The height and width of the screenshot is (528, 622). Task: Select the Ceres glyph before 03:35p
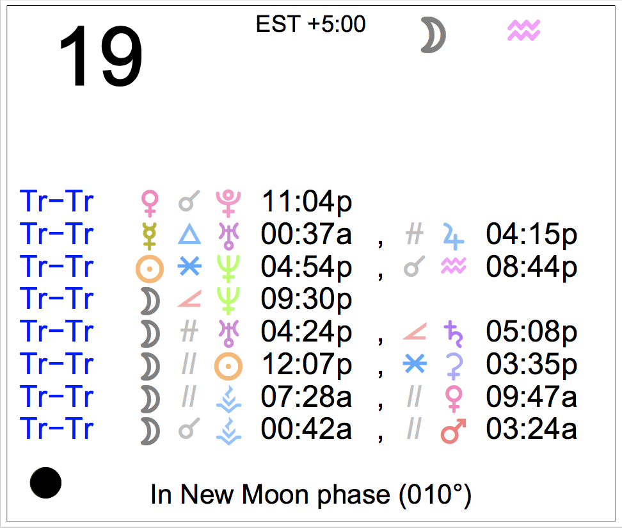tap(454, 365)
